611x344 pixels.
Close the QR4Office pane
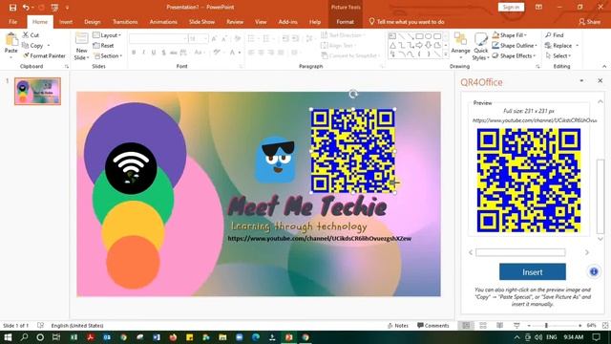[600, 80]
